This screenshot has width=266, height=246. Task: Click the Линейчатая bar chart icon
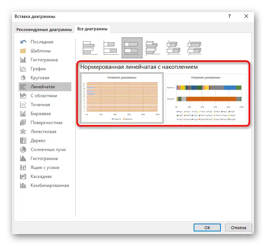(23, 87)
